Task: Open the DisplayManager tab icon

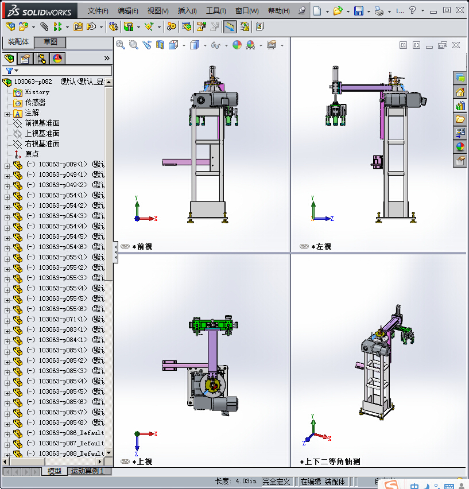Action: coord(57,59)
